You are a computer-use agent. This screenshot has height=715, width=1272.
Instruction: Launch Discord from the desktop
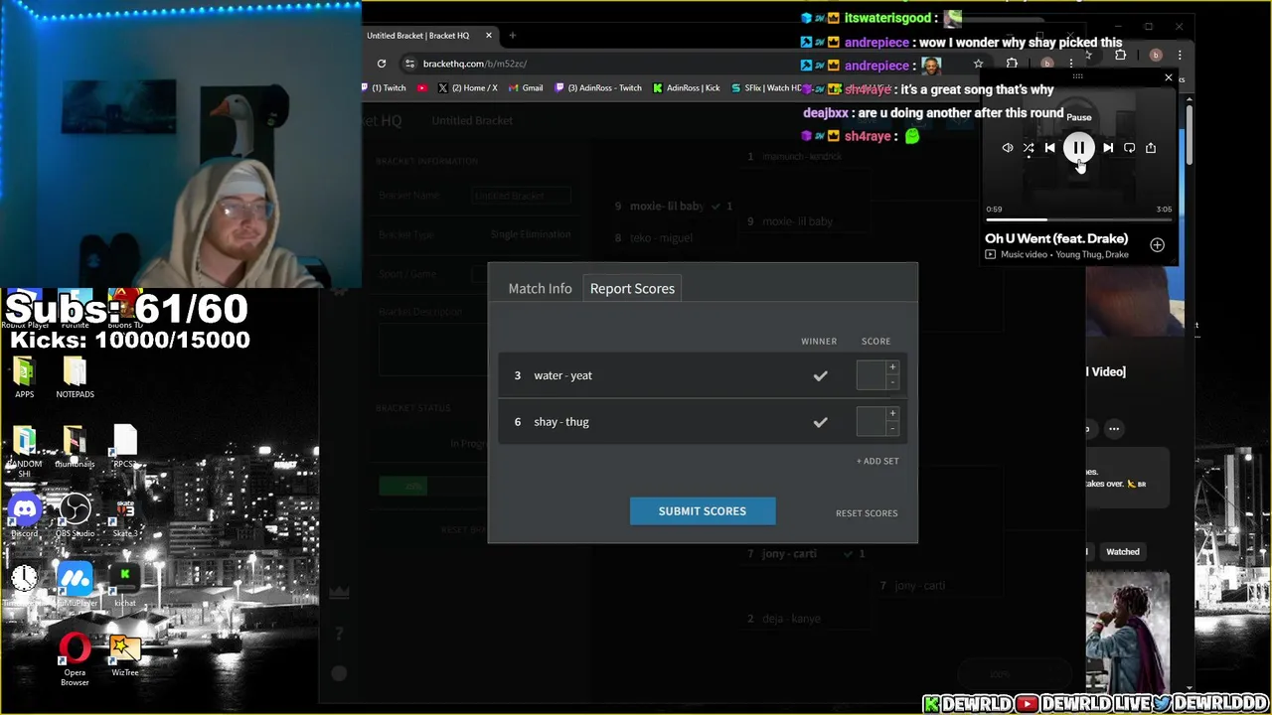(24, 516)
